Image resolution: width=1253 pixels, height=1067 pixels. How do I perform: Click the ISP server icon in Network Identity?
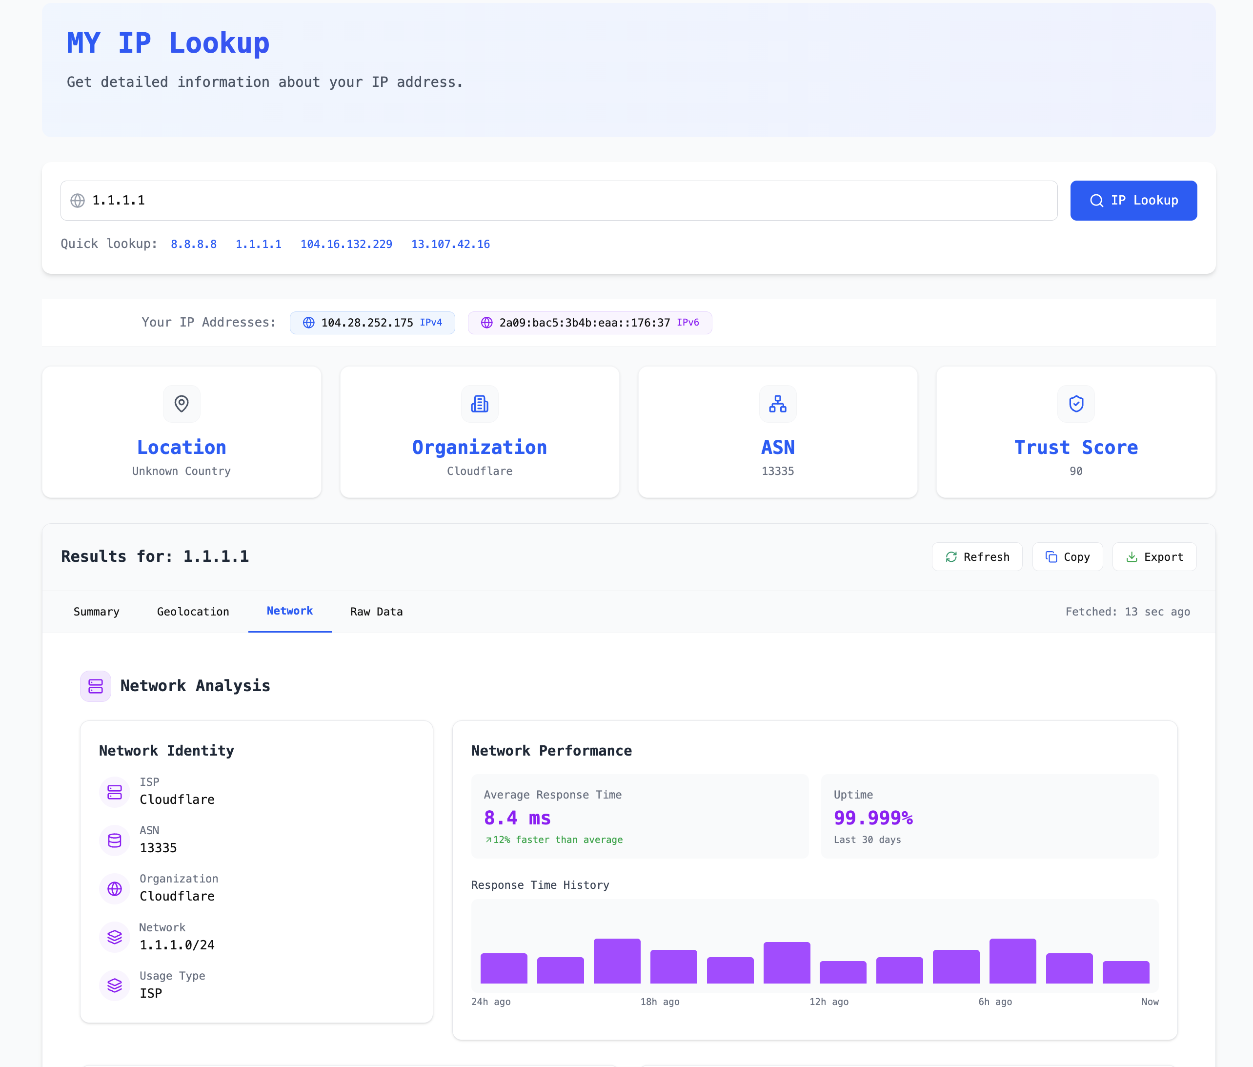[x=114, y=792]
